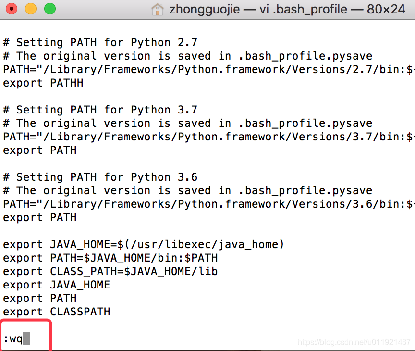415x351 pixels.
Task: Click the comment 'Setting PATH for Python 3.6'
Action: coord(100,177)
